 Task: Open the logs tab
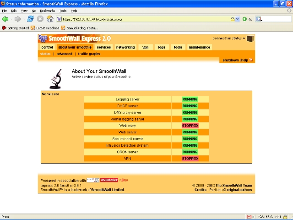pos(162,47)
